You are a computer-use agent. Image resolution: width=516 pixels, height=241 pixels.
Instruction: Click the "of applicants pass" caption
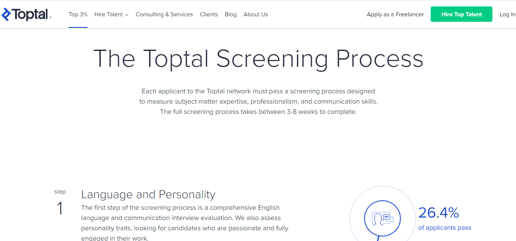pyautogui.click(x=445, y=228)
